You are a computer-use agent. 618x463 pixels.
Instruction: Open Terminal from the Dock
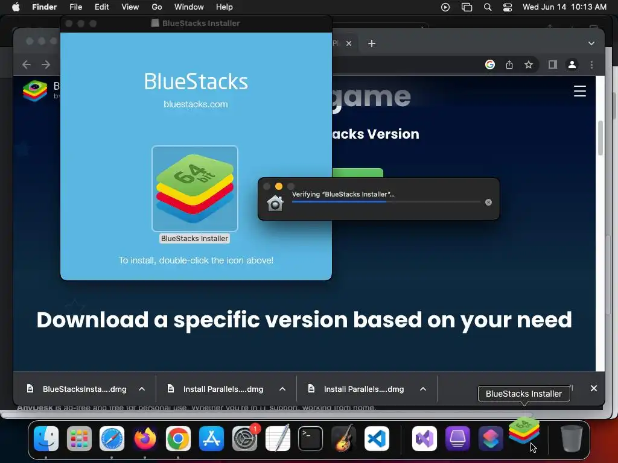point(311,439)
